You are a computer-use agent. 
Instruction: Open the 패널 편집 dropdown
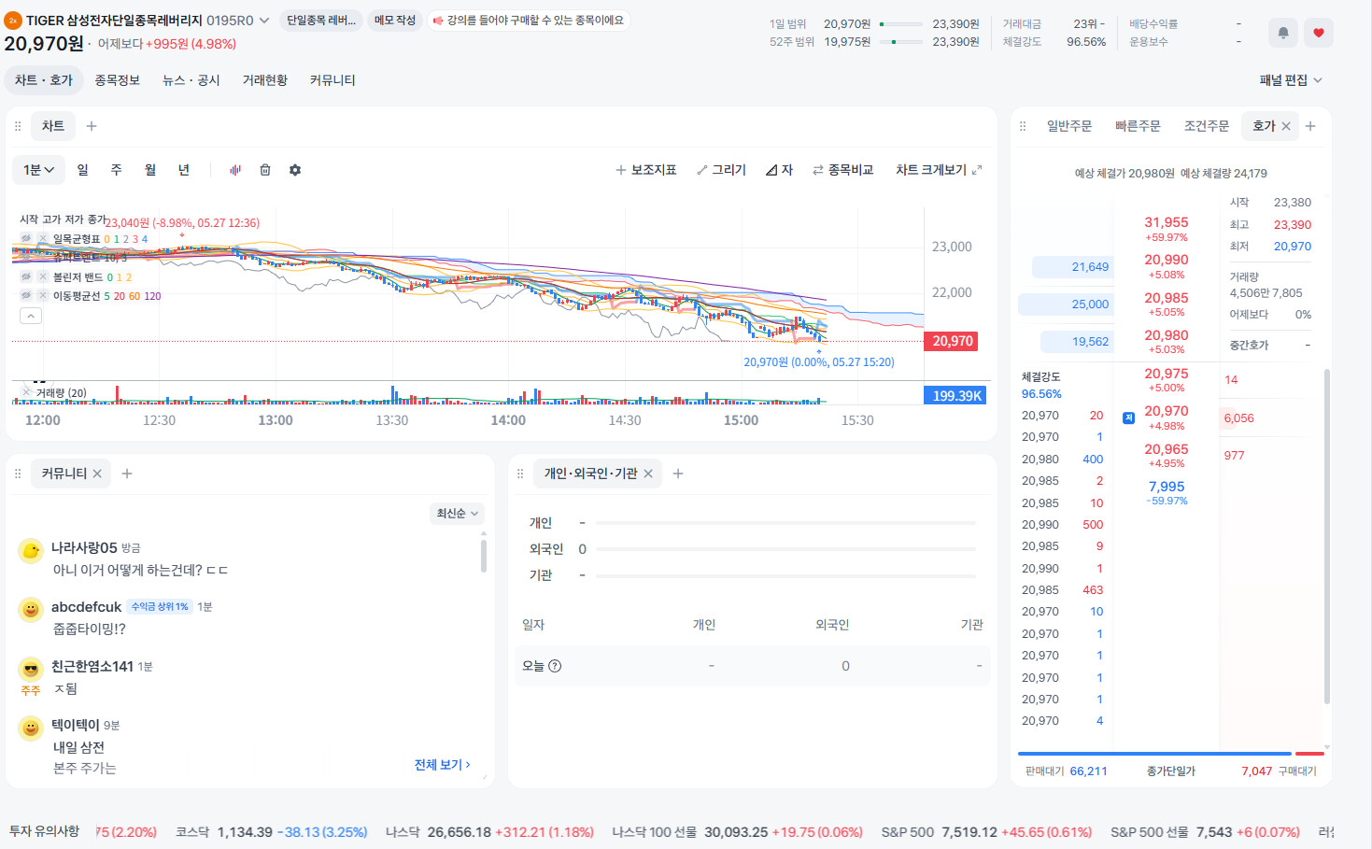coord(1291,80)
